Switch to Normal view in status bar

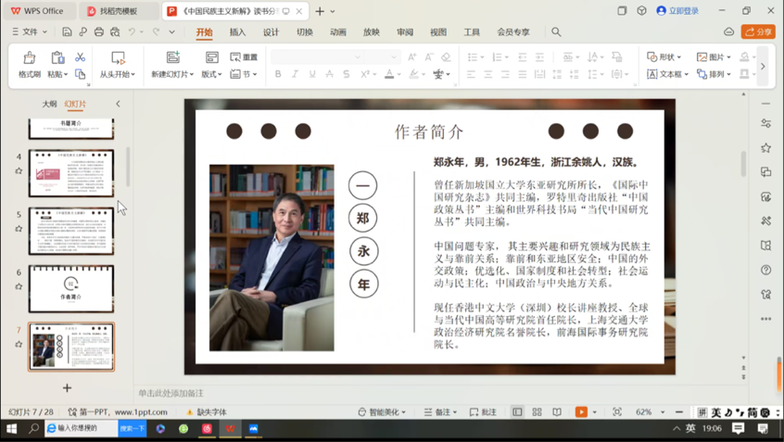[517, 412]
